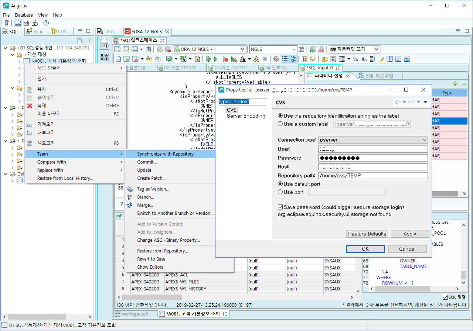
Task: Expand the 'A001. 고객 기본정보 조회' tree node
Action: tap(19, 61)
